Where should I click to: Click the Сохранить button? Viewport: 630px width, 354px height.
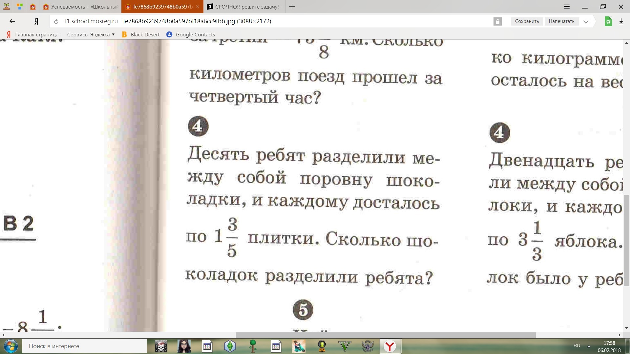coord(527,21)
